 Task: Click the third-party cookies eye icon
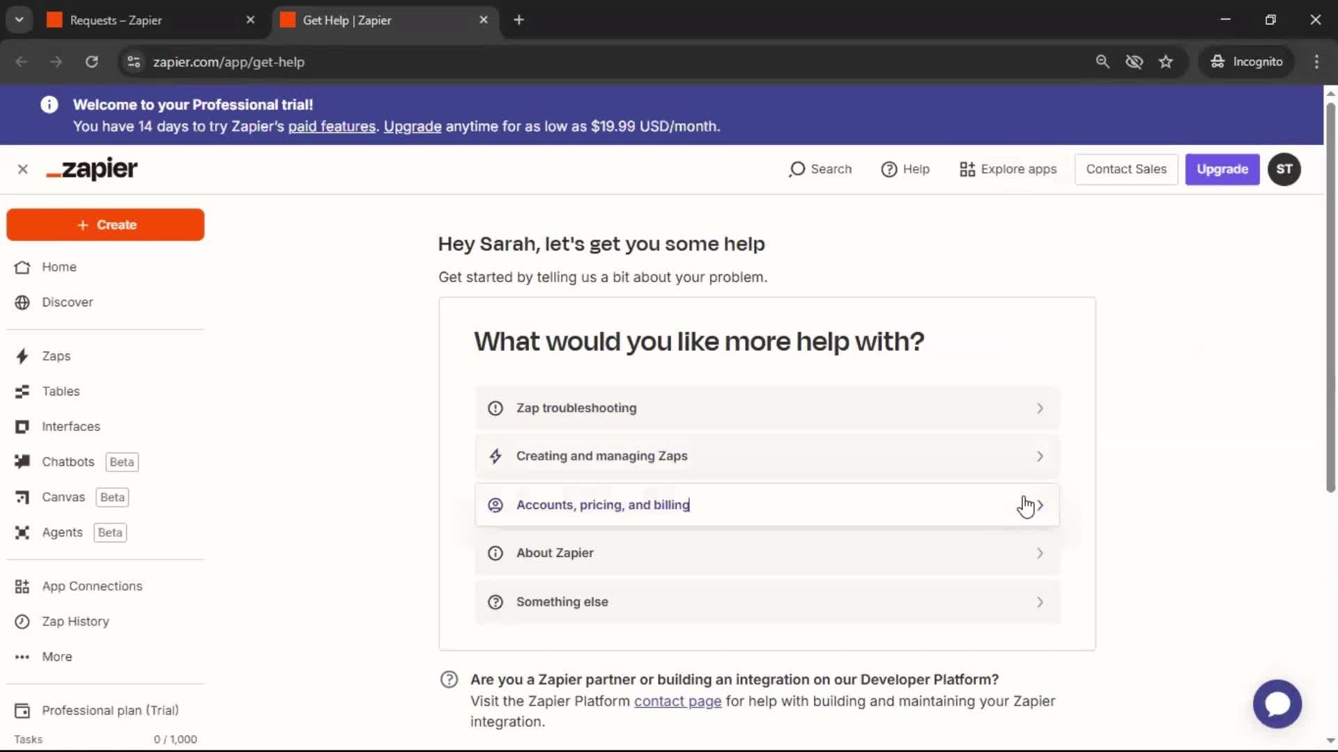[1134, 62]
